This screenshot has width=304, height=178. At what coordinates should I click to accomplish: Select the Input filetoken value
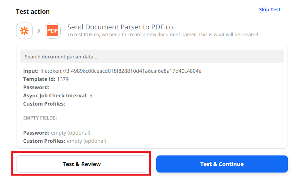click(x=121, y=71)
